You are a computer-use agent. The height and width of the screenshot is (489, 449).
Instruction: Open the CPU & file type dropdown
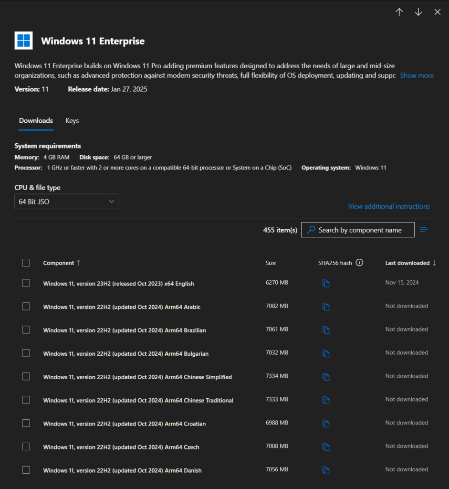pos(66,202)
